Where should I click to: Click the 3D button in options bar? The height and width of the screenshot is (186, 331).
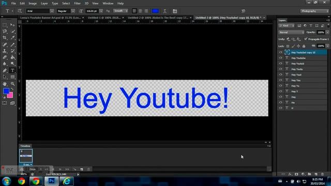tap(243, 11)
